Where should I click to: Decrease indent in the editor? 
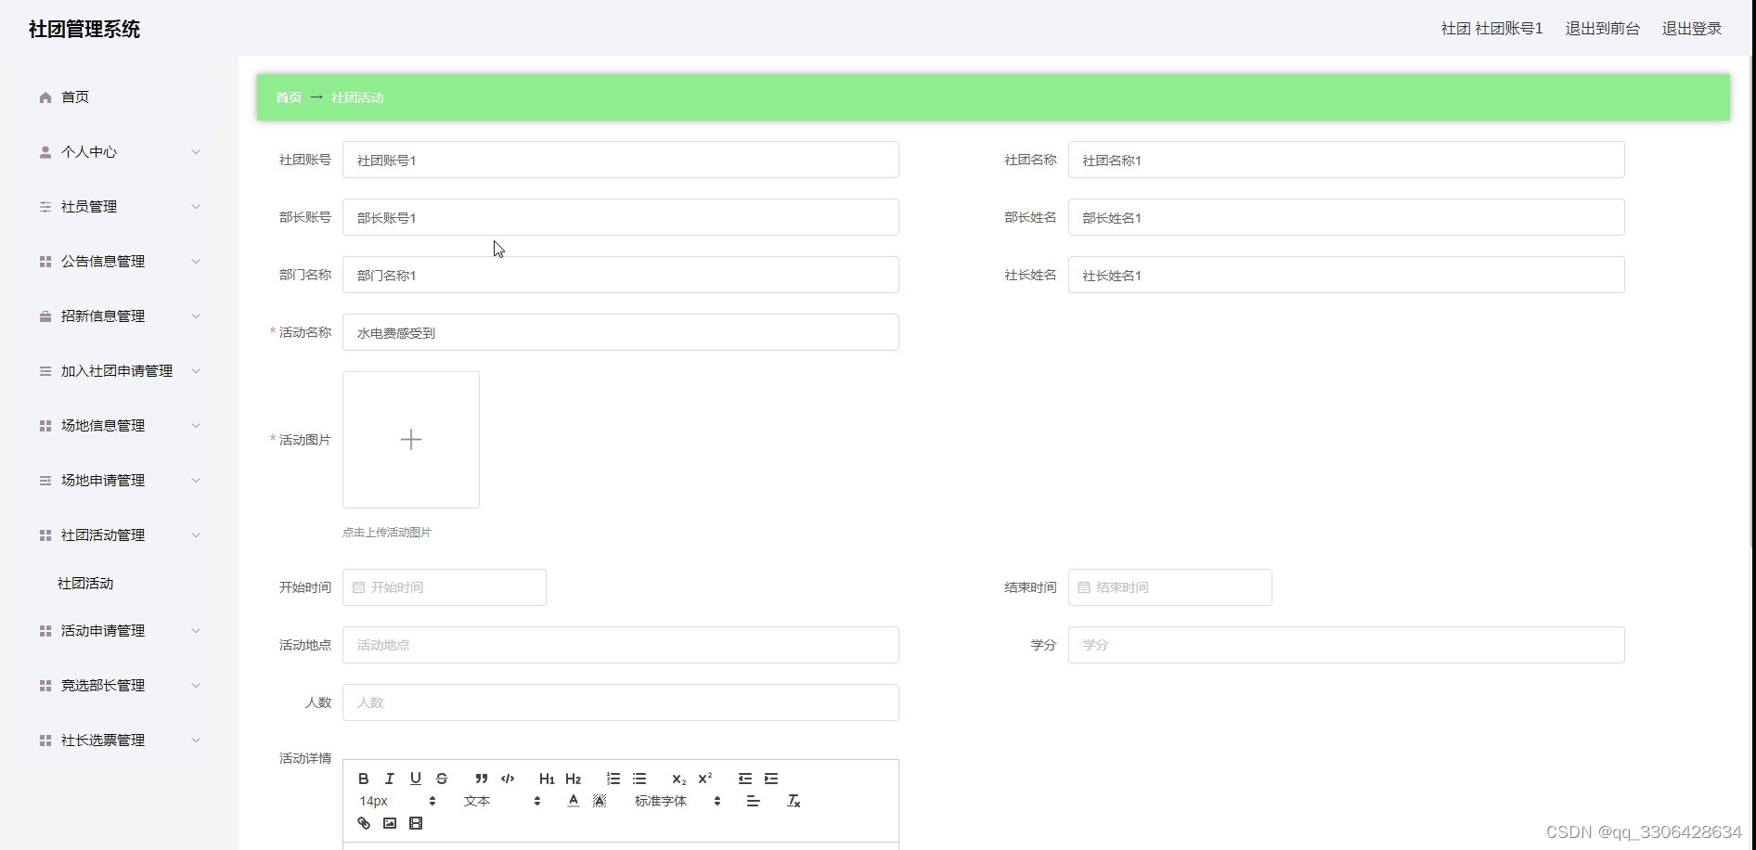tap(745, 779)
